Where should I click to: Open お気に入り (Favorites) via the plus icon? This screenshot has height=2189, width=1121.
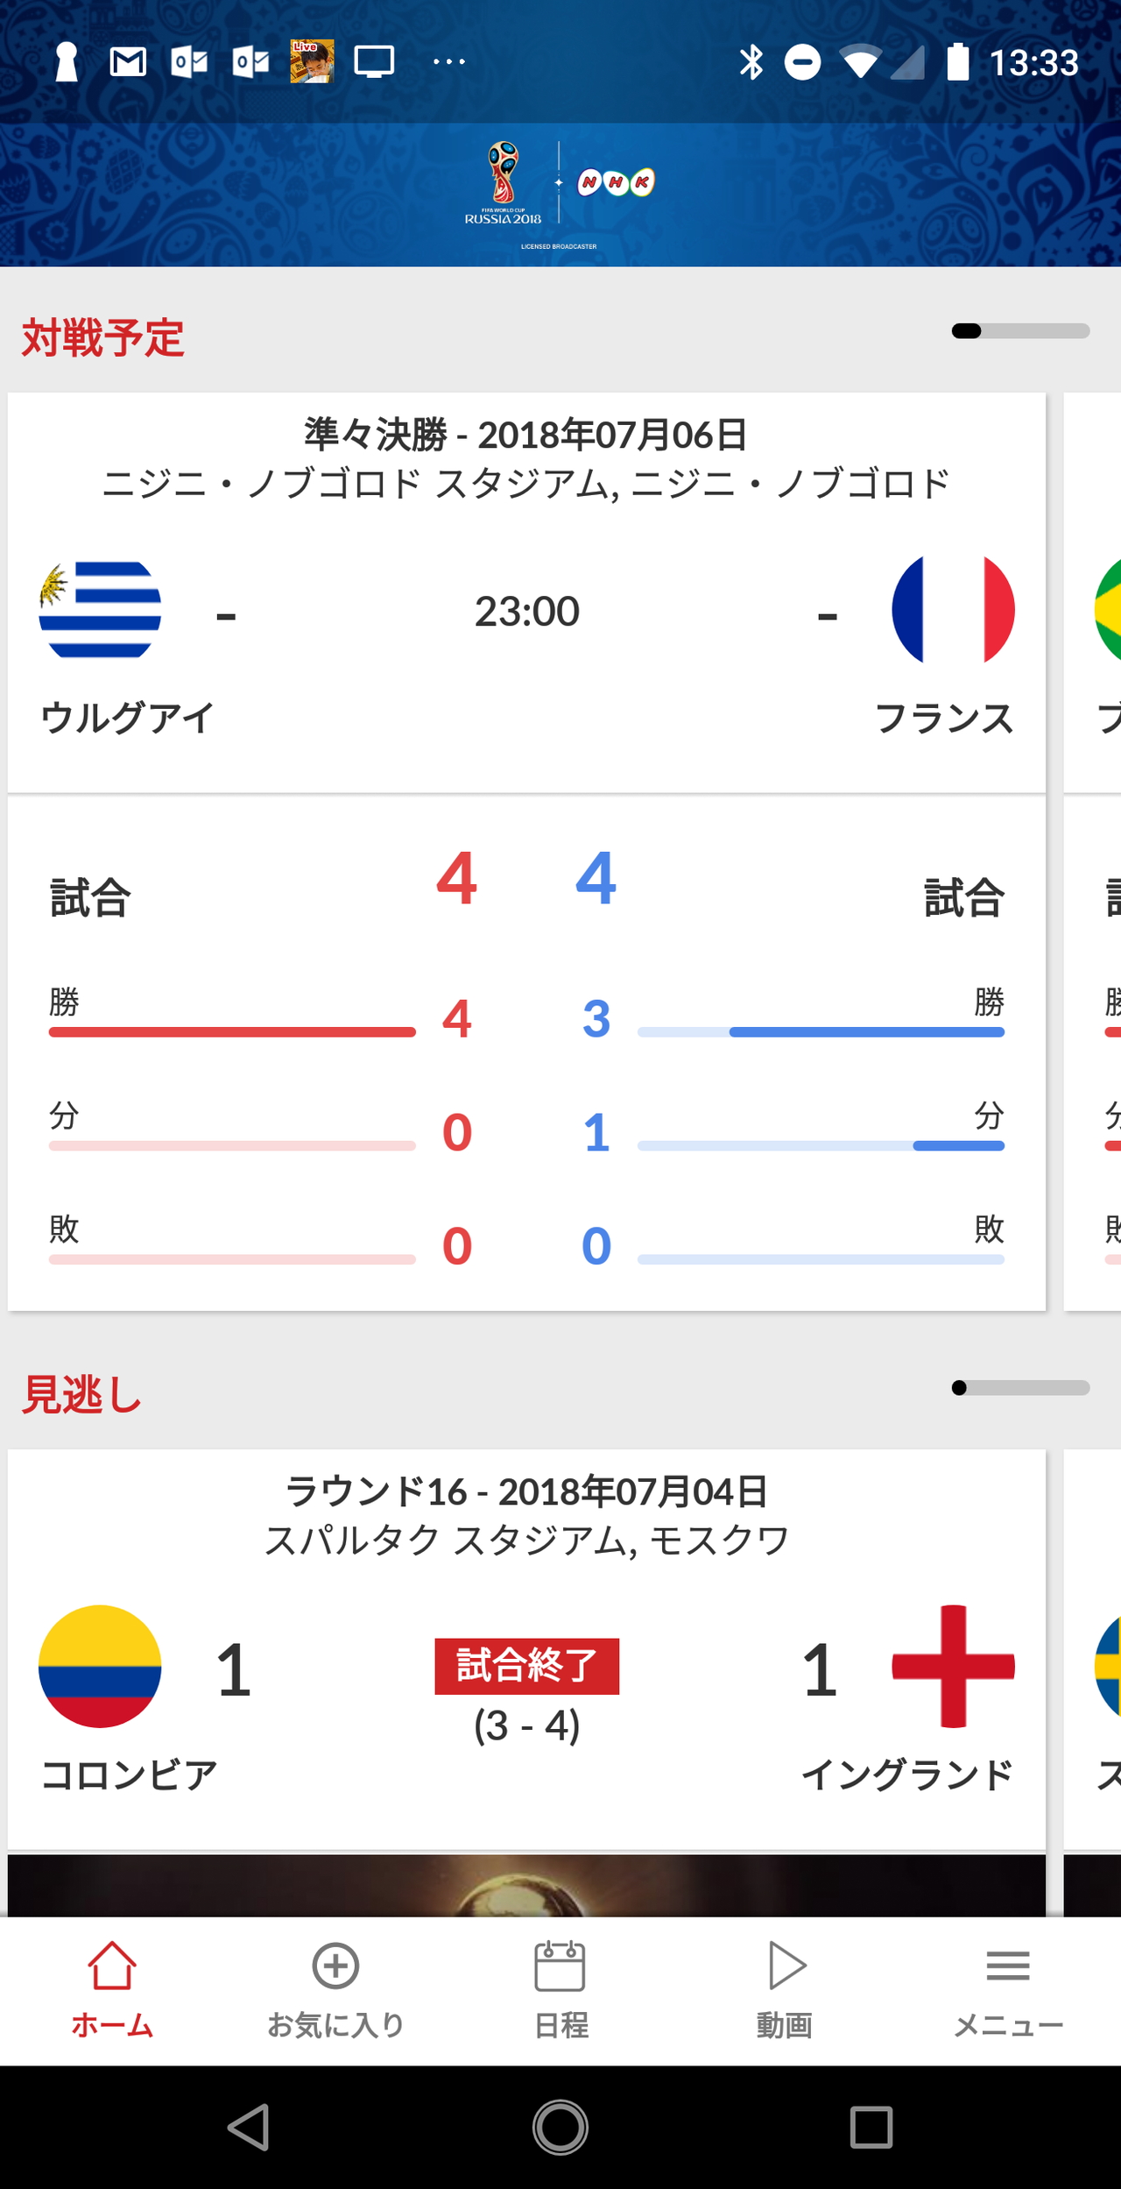coord(335,1965)
